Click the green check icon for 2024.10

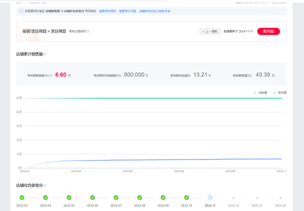(186, 198)
